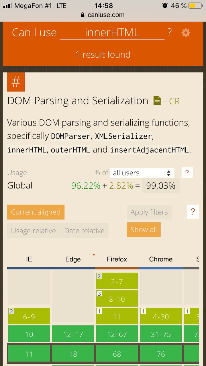Toggle the Current aligned view
Image resolution: width=206 pixels, height=366 pixels.
(x=36, y=212)
